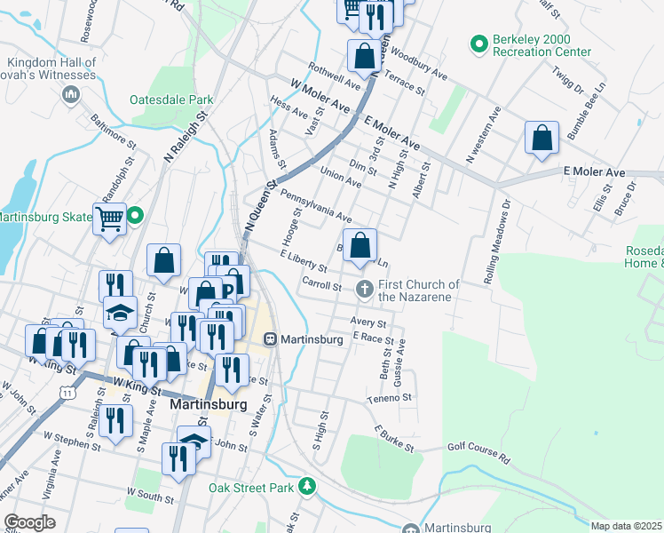Screen dimensions: 664x533
Task: Click the green Martinsburg Skate marker
Action: 136,215
